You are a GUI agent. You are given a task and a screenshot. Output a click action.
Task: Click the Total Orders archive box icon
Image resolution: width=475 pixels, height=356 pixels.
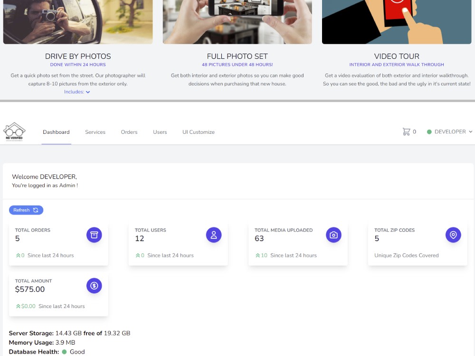pos(94,235)
